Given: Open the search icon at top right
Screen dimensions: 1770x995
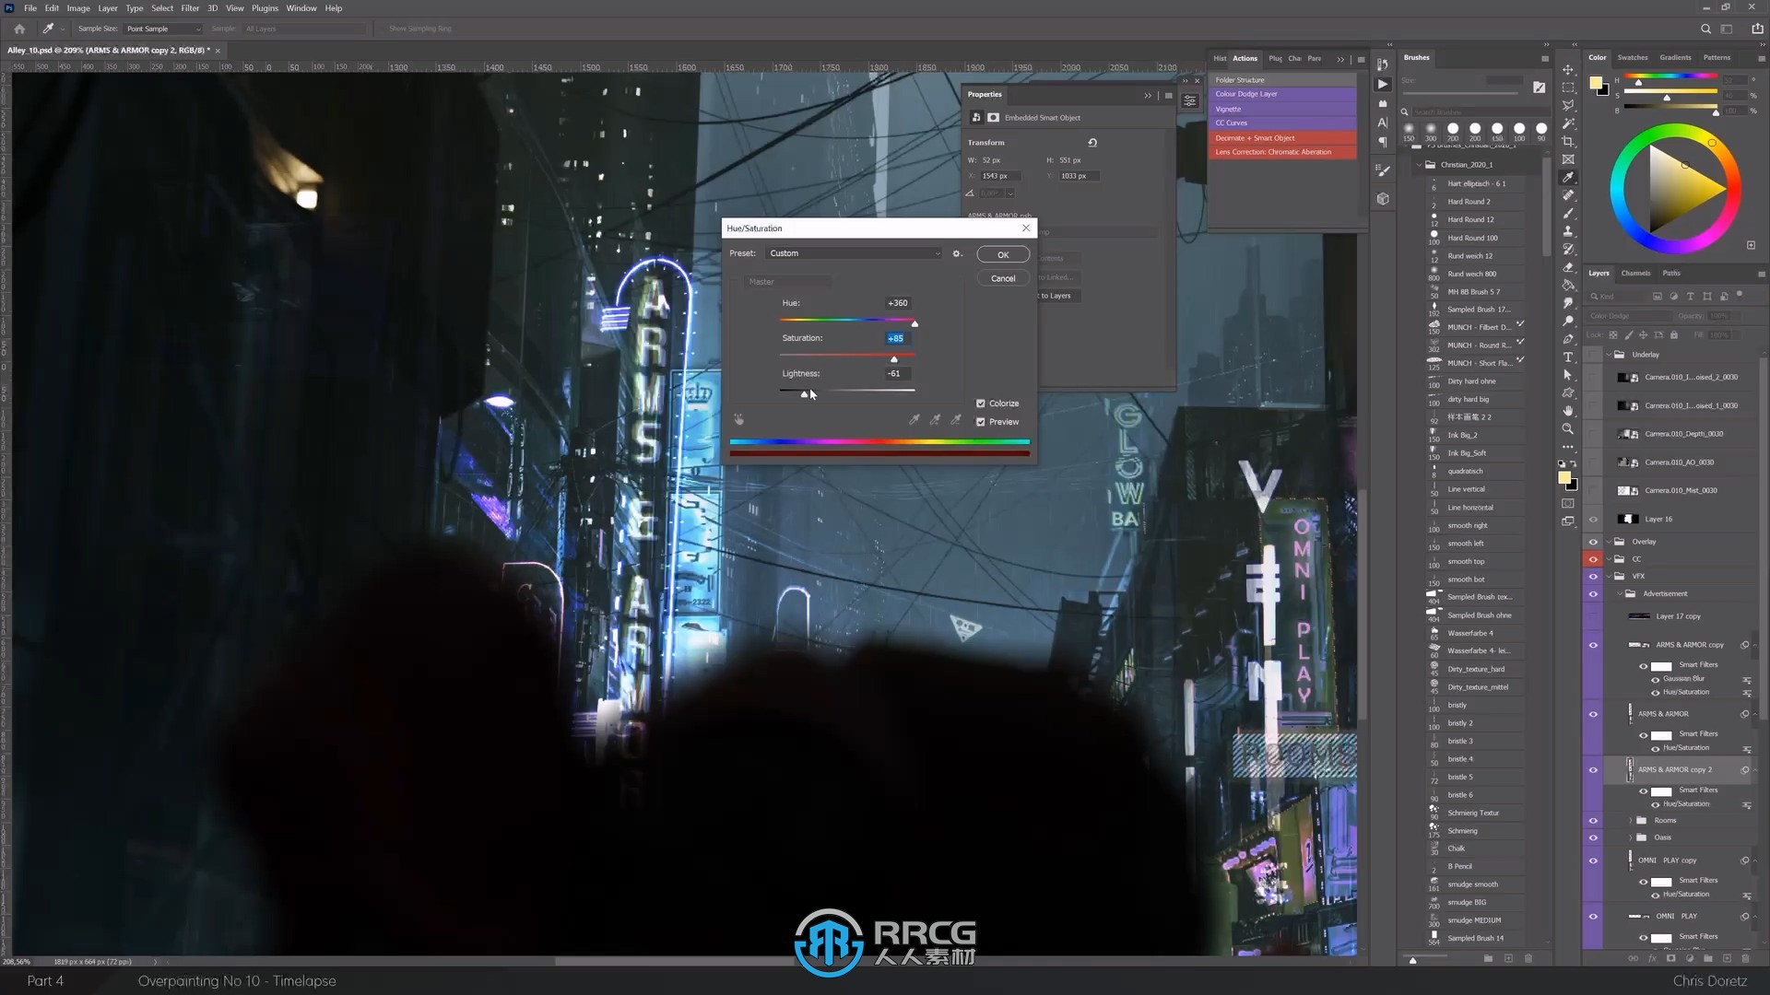Looking at the screenshot, I should coord(1705,29).
